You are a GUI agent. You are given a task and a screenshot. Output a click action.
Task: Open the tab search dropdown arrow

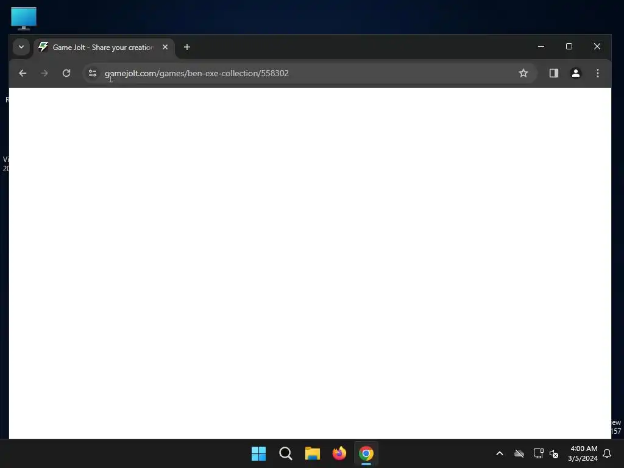click(x=21, y=47)
